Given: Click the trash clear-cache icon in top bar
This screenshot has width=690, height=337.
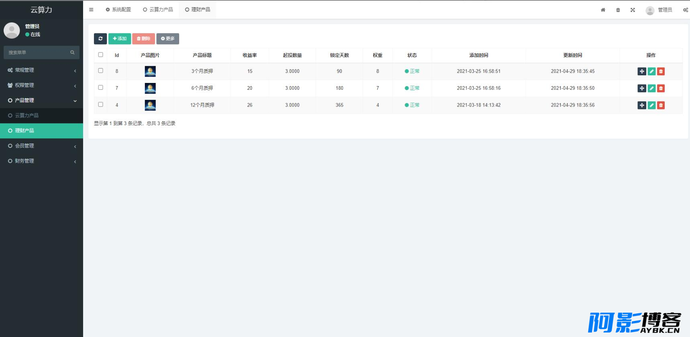Looking at the screenshot, I should (x=618, y=10).
